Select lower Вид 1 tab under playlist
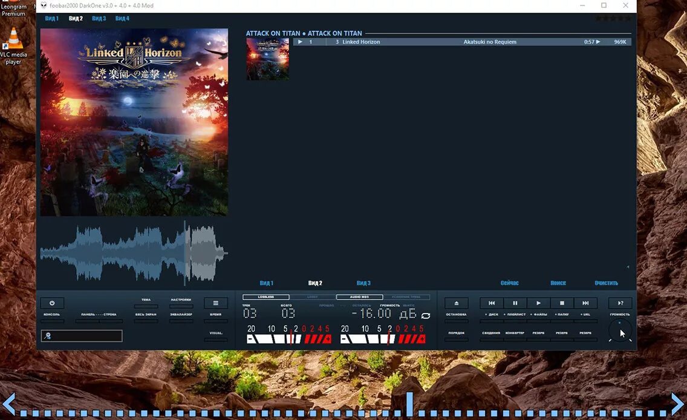The height and width of the screenshot is (420, 687). [266, 283]
